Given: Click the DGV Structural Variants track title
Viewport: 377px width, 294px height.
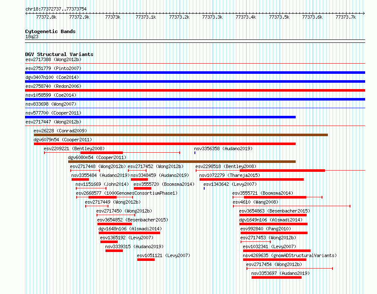Looking at the screenshot, I should click(59, 54).
